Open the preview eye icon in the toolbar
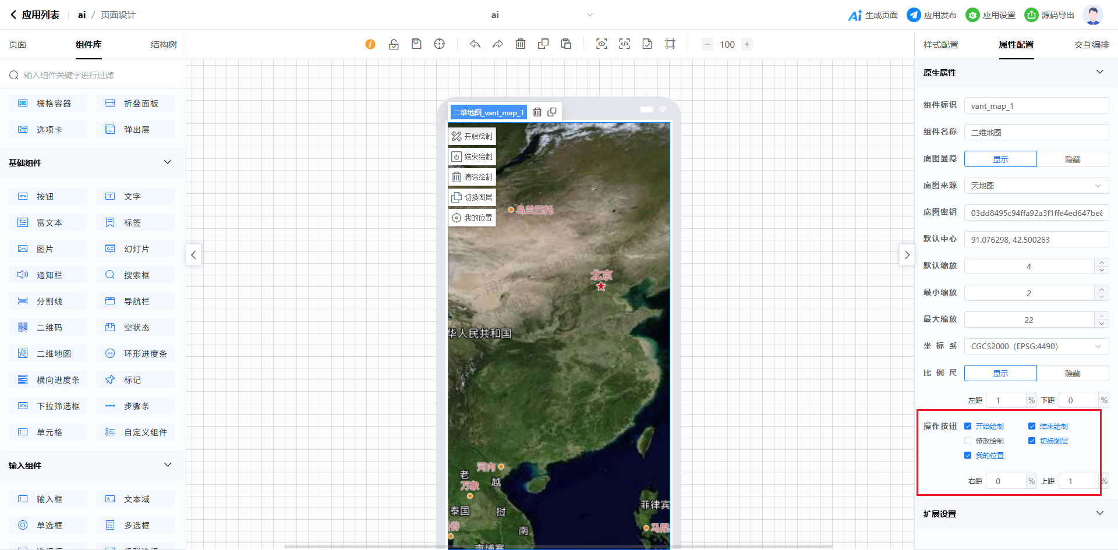1118x550 pixels. tap(602, 44)
